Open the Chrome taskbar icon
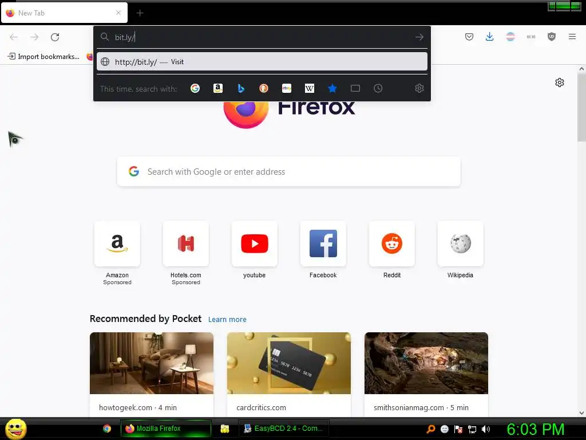 coord(107,429)
